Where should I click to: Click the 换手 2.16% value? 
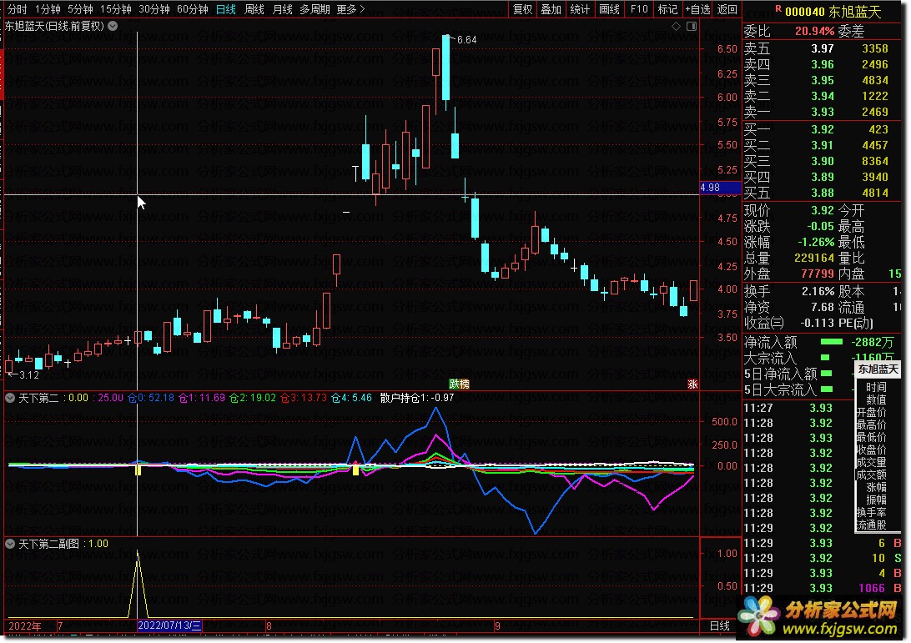tap(818, 291)
